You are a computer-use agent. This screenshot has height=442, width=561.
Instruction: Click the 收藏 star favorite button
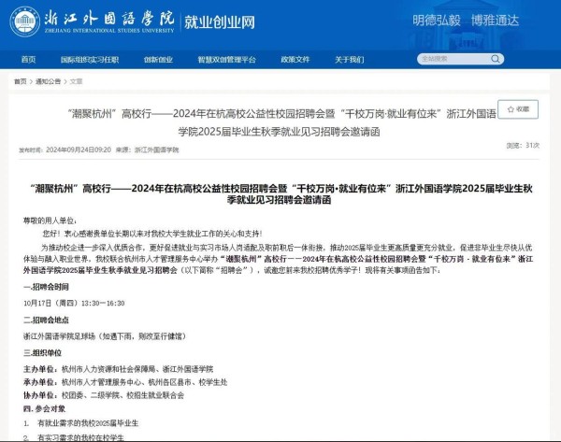click(518, 109)
